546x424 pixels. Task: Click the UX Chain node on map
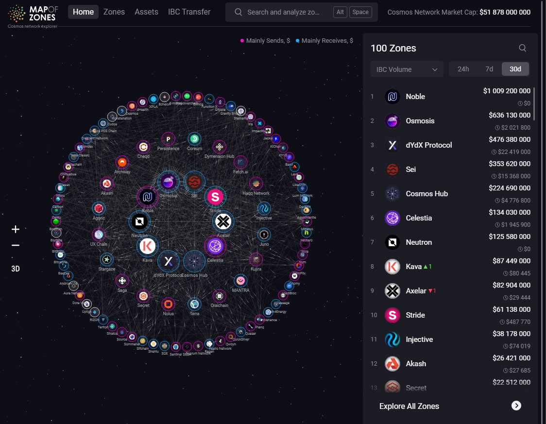point(99,235)
